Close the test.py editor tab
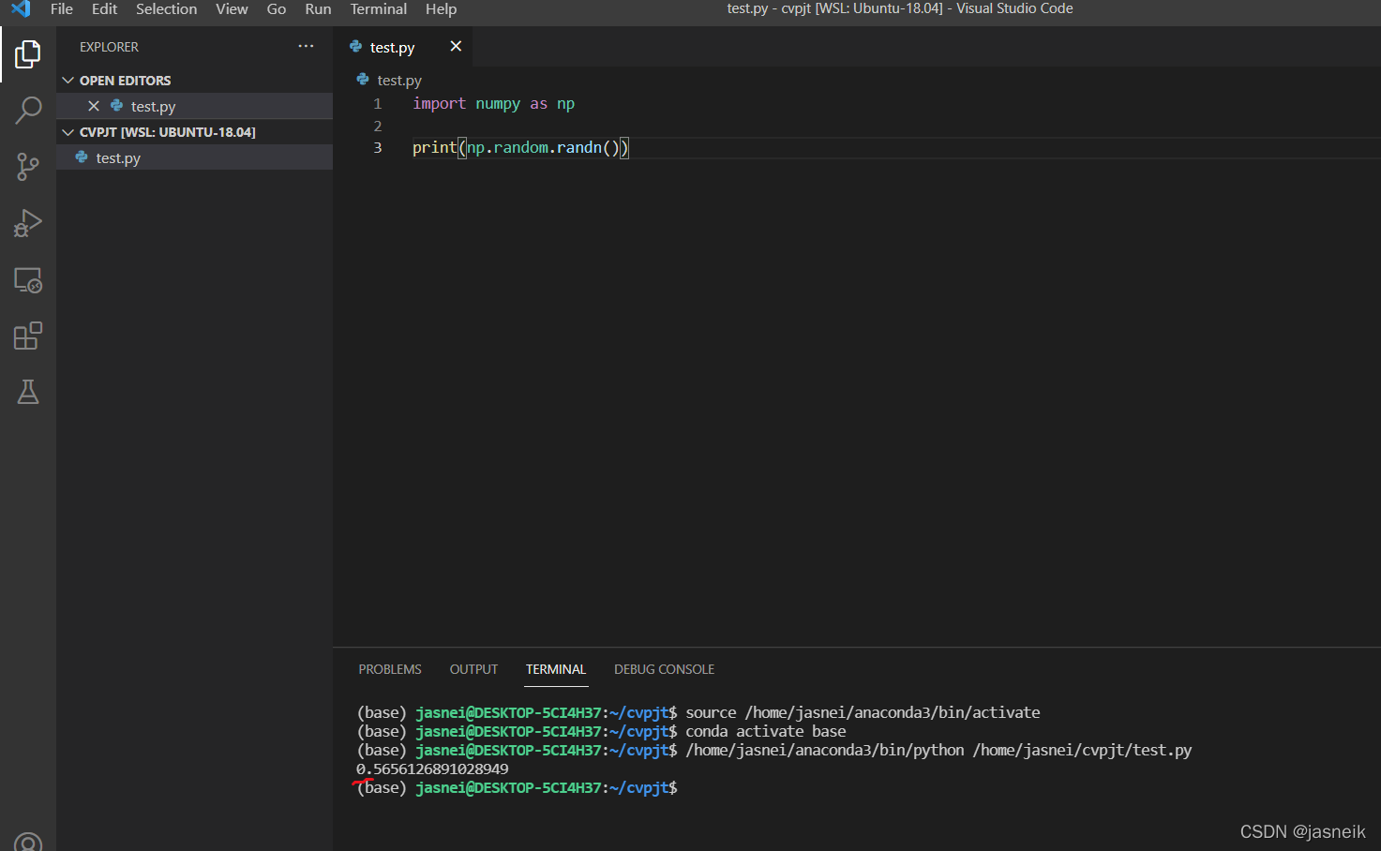 (456, 47)
